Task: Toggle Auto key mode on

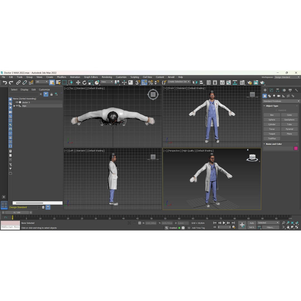Action: [252, 223]
